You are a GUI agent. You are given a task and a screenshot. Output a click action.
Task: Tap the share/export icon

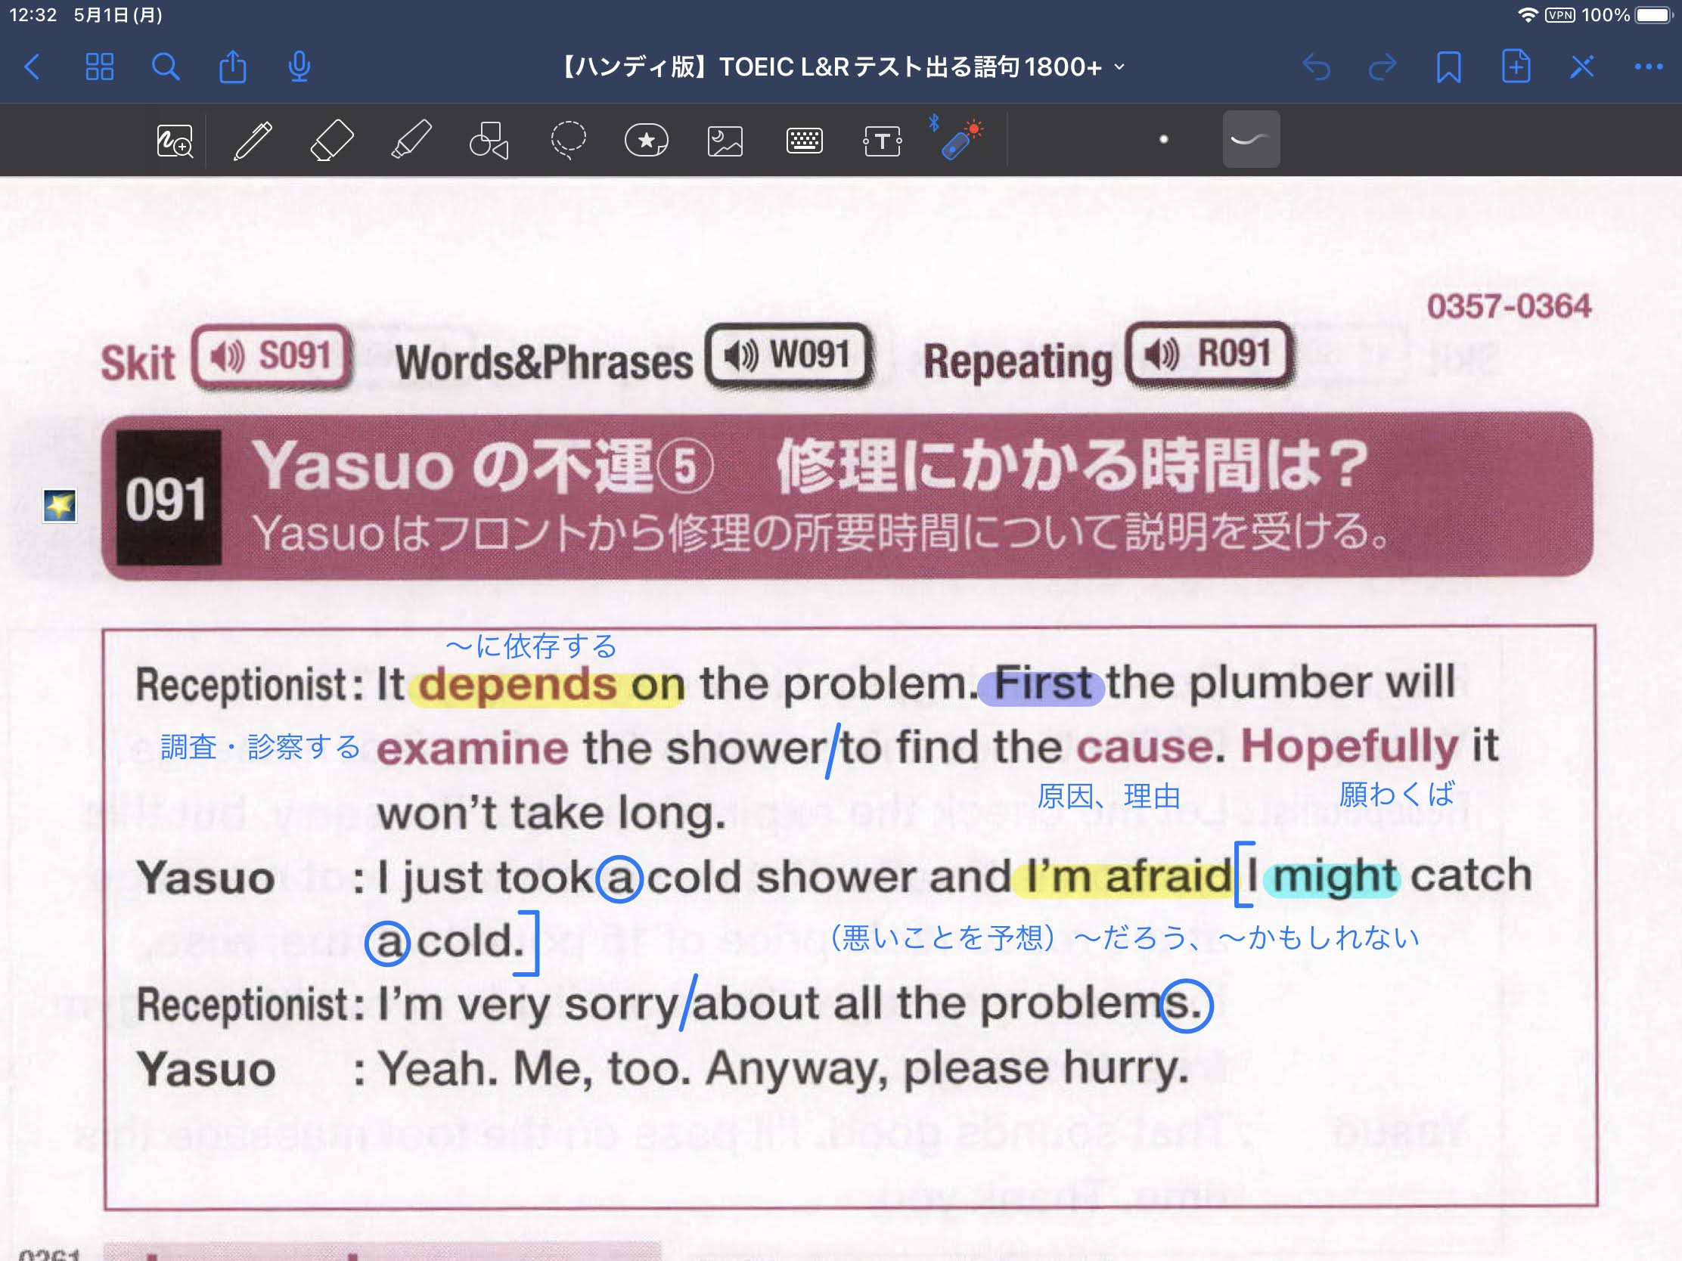(x=233, y=66)
